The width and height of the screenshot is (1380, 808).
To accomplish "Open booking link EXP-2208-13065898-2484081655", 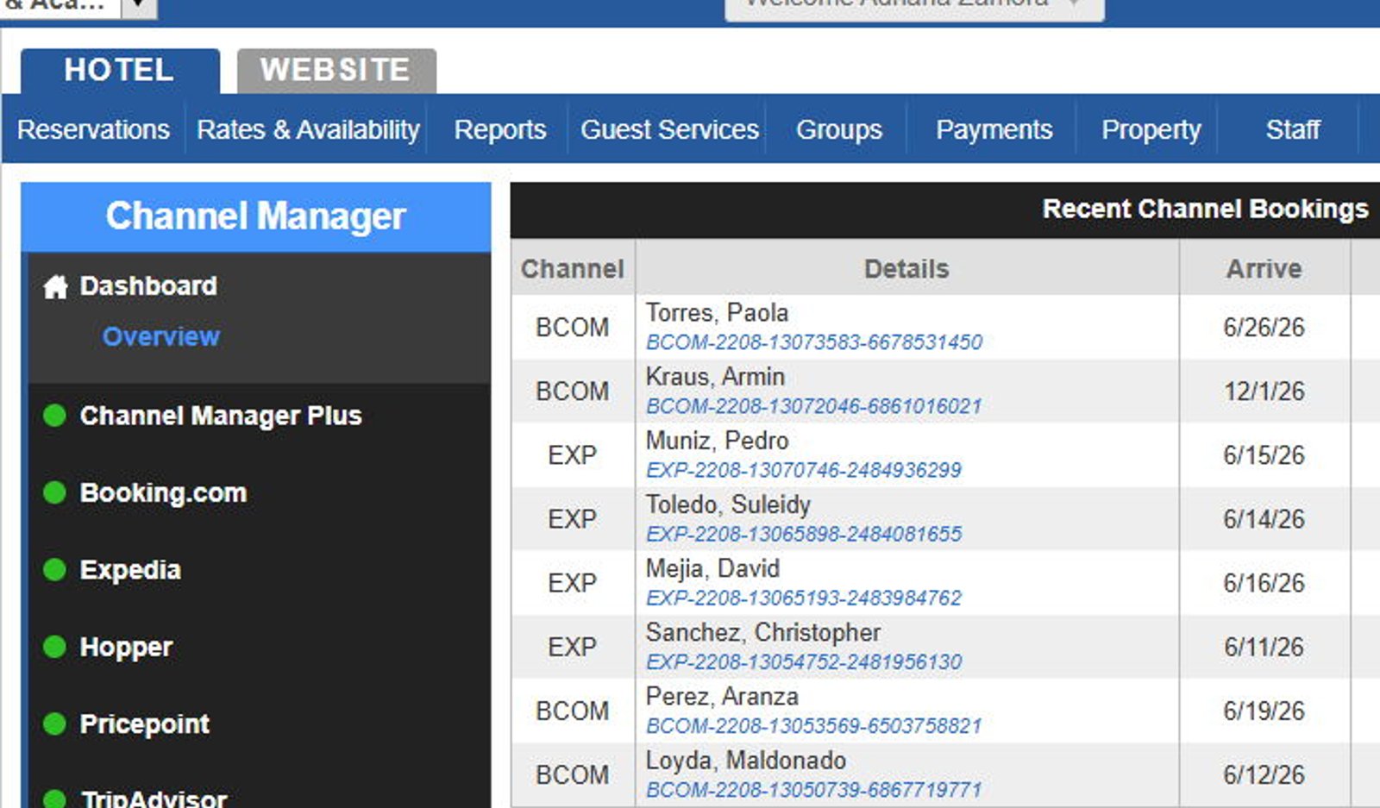I will [804, 534].
